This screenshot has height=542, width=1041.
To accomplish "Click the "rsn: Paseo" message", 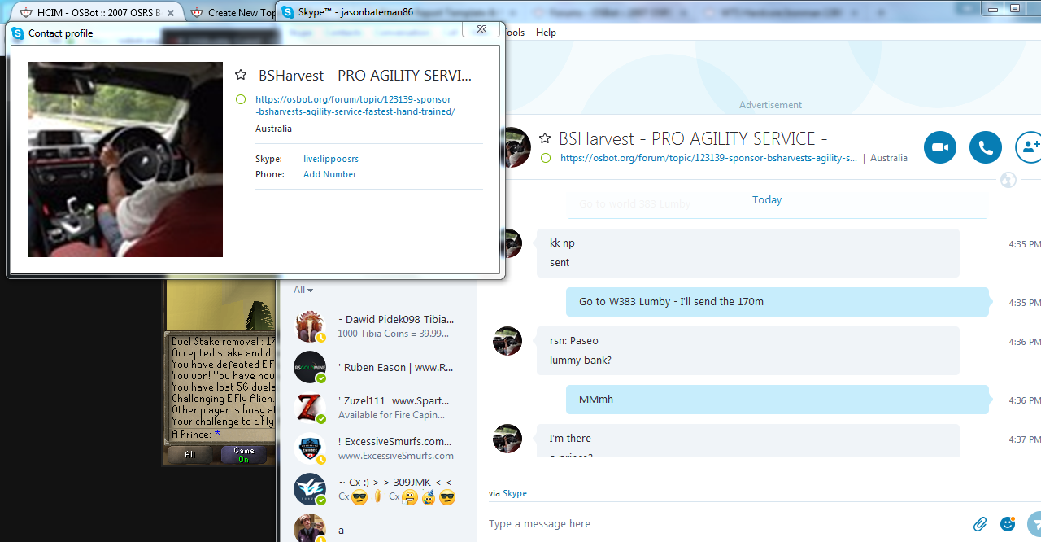I will point(574,341).
